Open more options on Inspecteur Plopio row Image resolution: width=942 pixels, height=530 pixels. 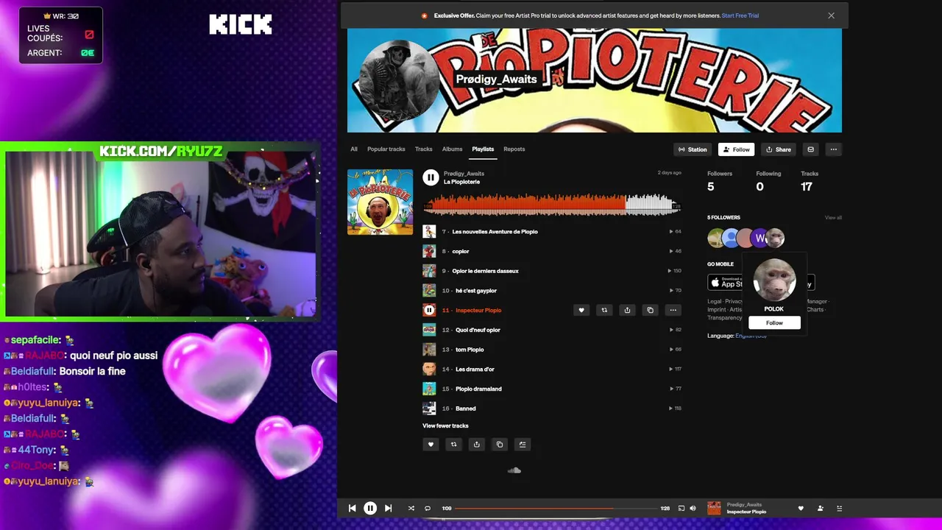click(x=673, y=310)
